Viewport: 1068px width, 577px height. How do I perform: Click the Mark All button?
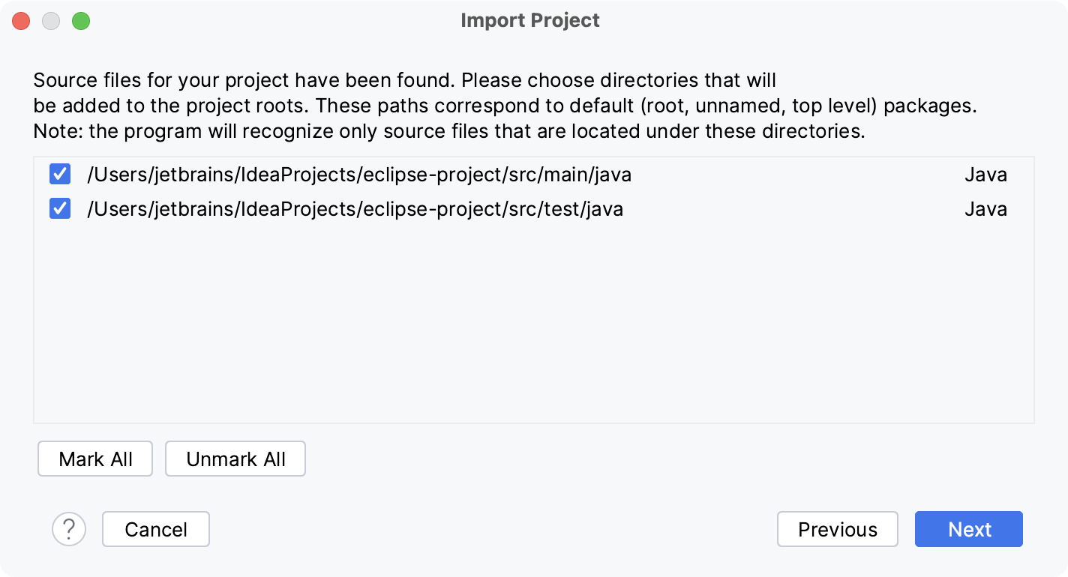click(x=94, y=459)
